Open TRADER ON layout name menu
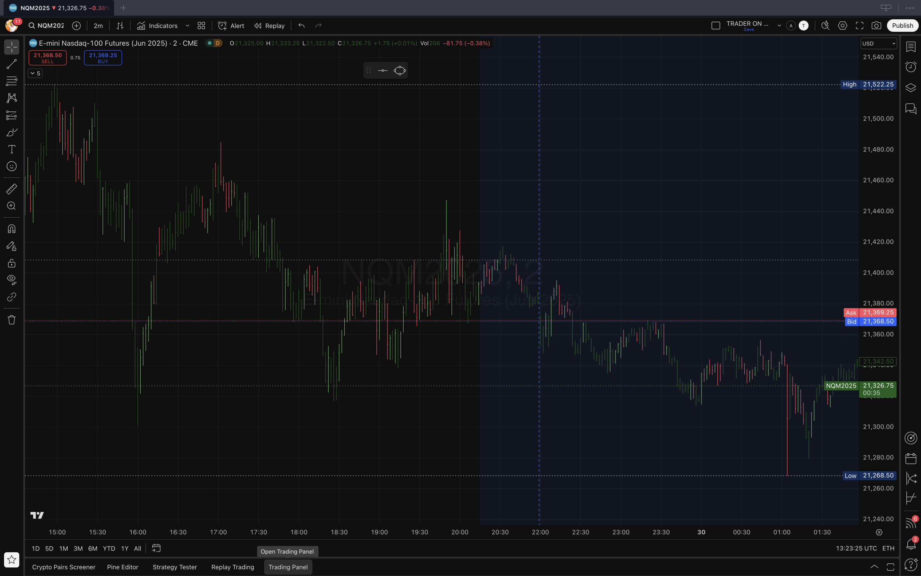This screenshot has width=921, height=576. [747, 26]
